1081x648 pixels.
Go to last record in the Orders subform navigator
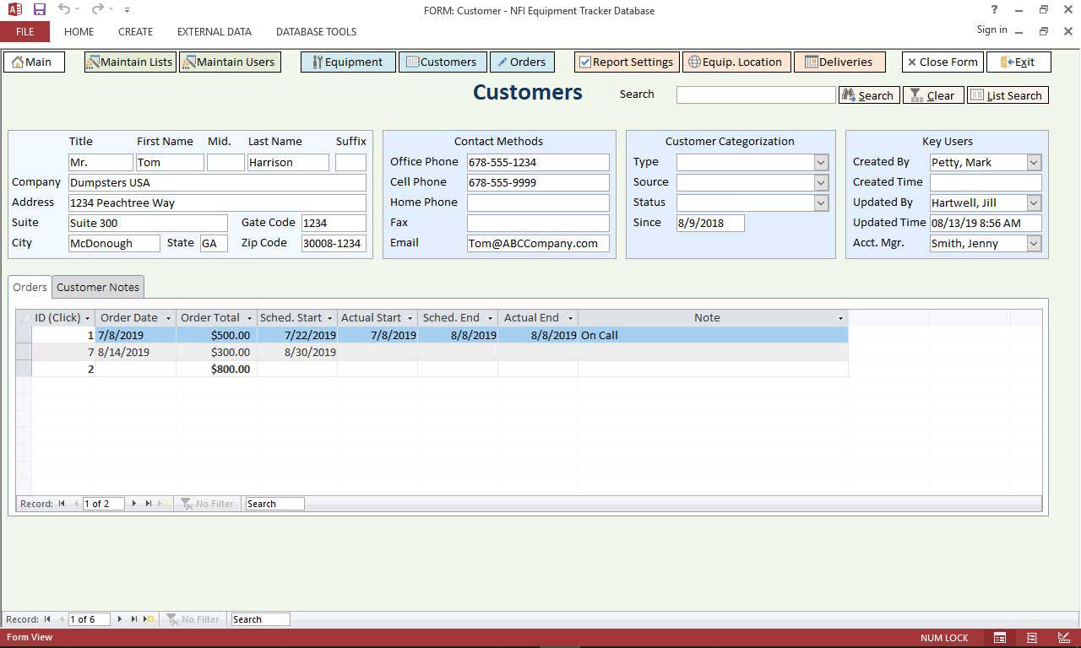point(148,504)
